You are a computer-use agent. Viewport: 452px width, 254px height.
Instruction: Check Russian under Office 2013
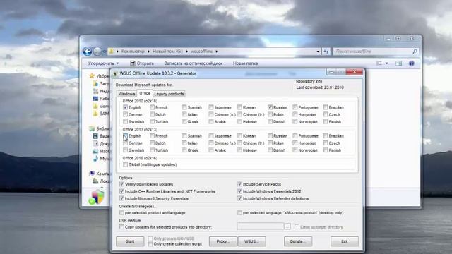point(270,135)
